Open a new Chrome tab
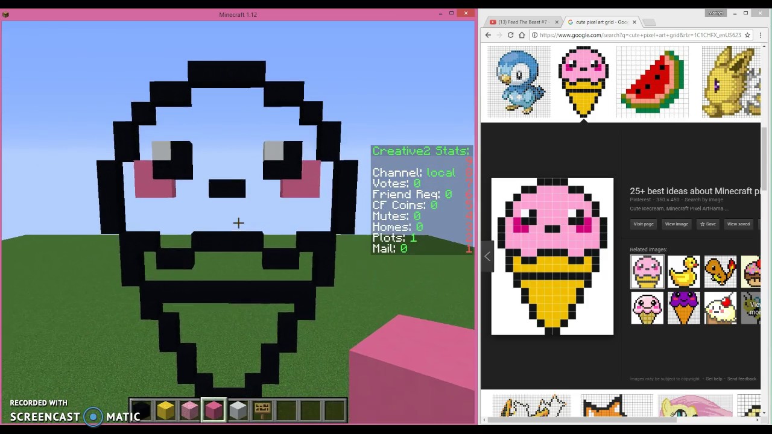This screenshot has width=772, height=434. pos(649,22)
